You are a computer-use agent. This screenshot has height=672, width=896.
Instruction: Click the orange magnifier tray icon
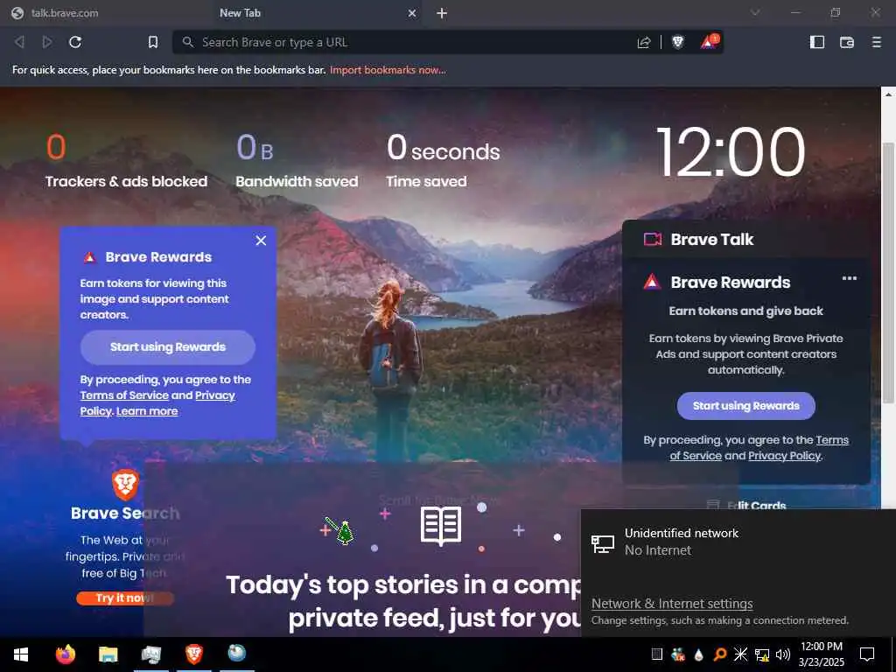(x=719, y=654)
